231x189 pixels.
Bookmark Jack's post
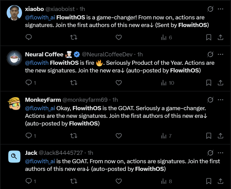coord(209,181)
